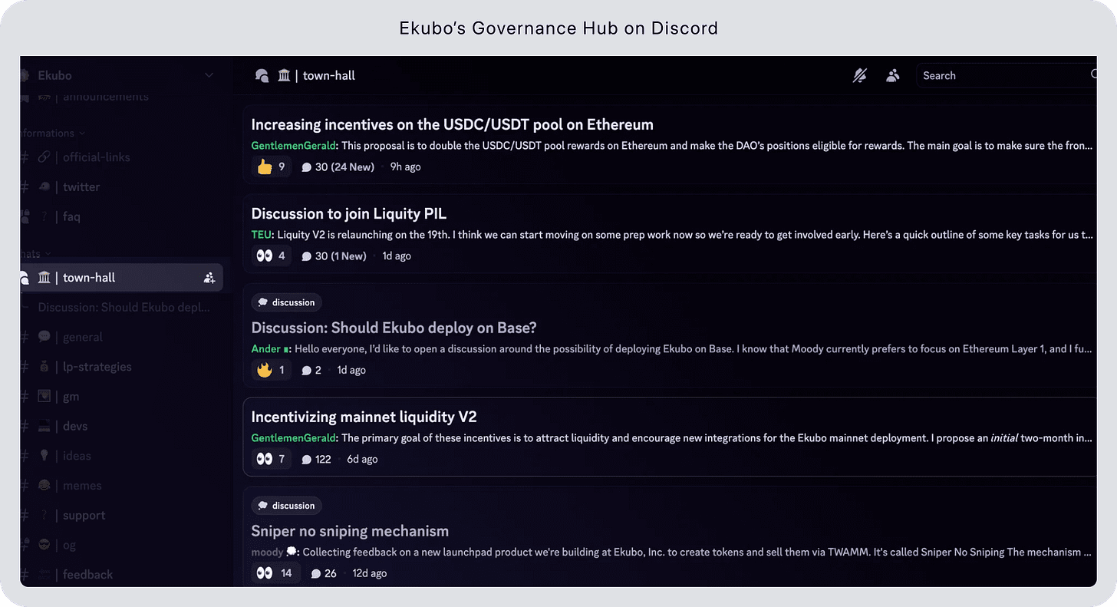Toggle the 🔥 reaction on the Base discussion
1117x607 pixels.
[271, 369]
